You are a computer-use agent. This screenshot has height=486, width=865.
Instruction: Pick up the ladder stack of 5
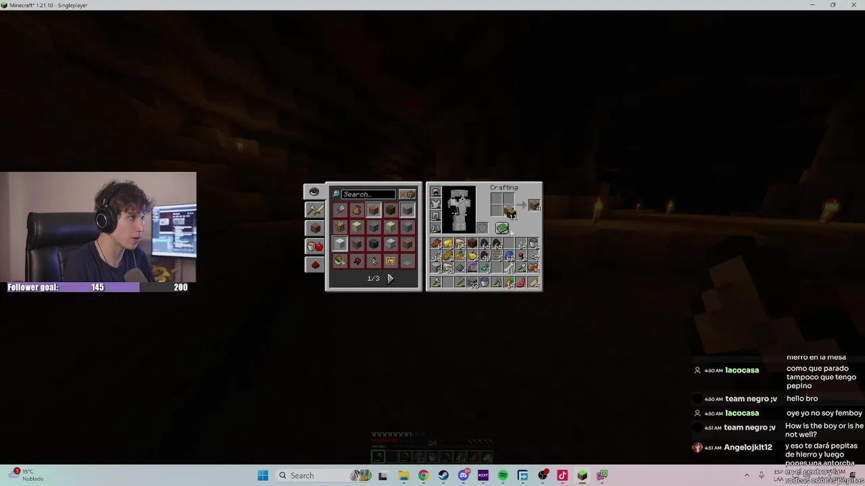[496, 255]
